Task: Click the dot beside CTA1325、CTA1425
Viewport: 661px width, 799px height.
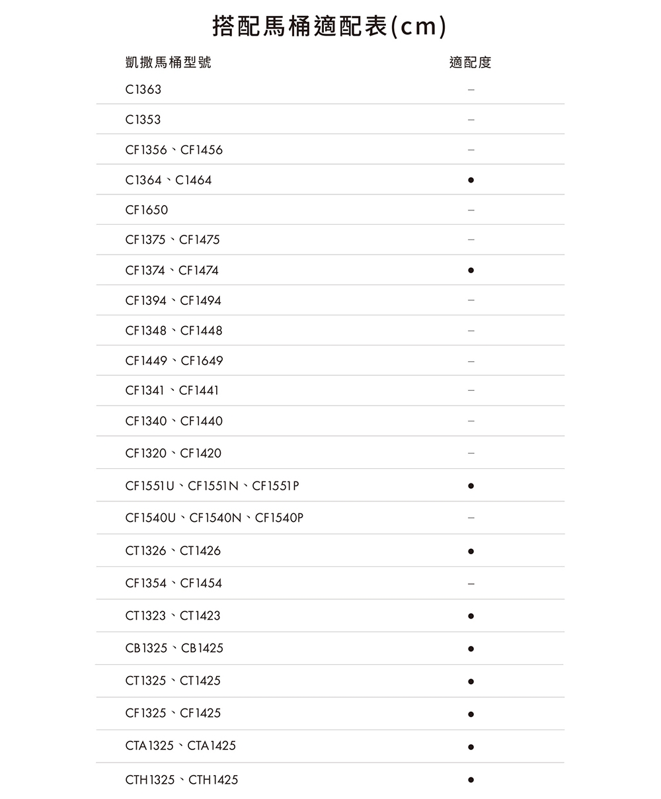Action: point(470,747)
